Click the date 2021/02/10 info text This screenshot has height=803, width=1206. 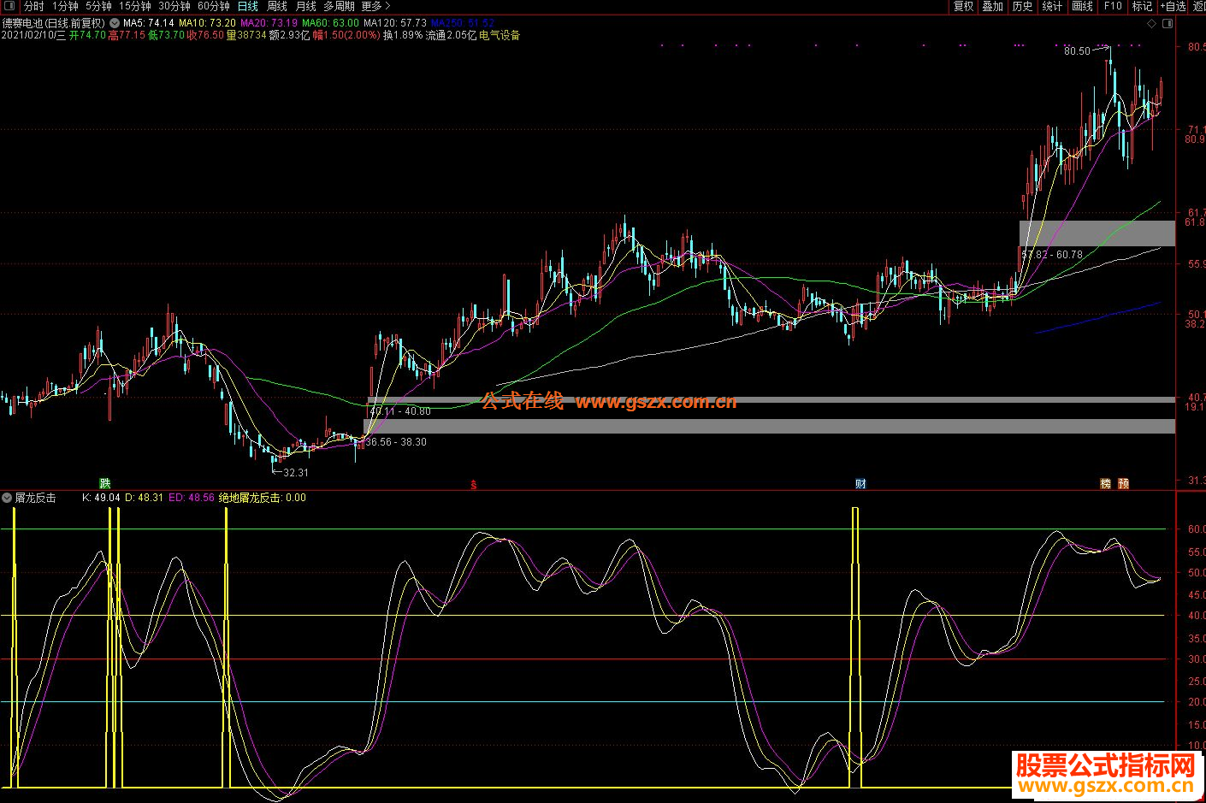tap(33, 35)
